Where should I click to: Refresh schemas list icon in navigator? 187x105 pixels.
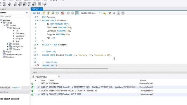pyautogui.click(x=27, y=13)
